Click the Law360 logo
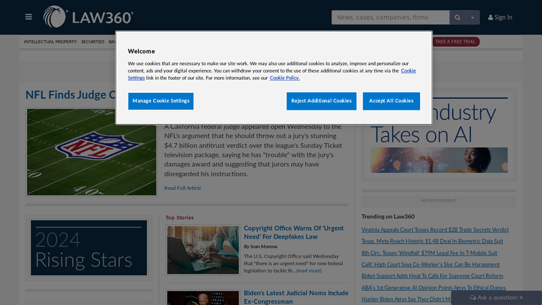The height and width of the screenshot is (305, 542). point(88,17)
